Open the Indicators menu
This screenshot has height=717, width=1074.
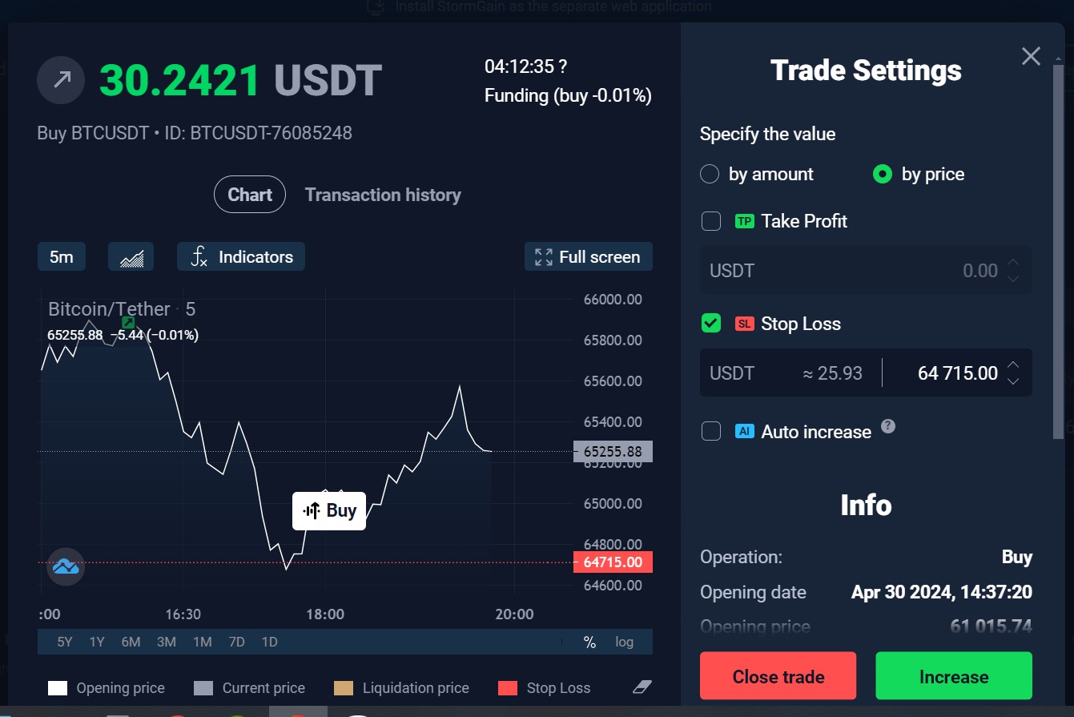[x=241, y=257]
